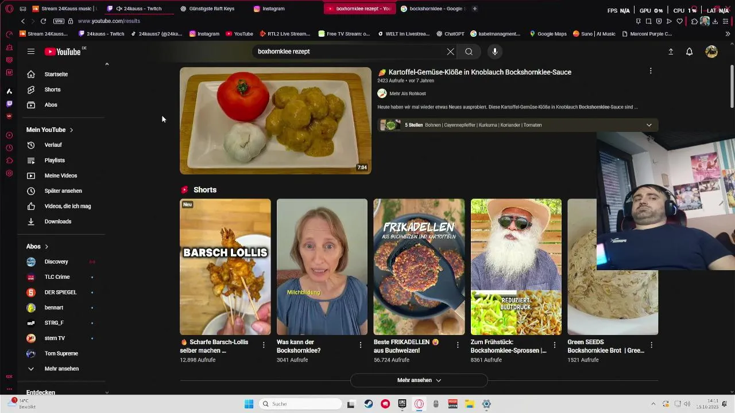Image resolution: width=735 pixels, height=413 pixels.
Task: Start voice search with microphone
Action: coord(495,52)
